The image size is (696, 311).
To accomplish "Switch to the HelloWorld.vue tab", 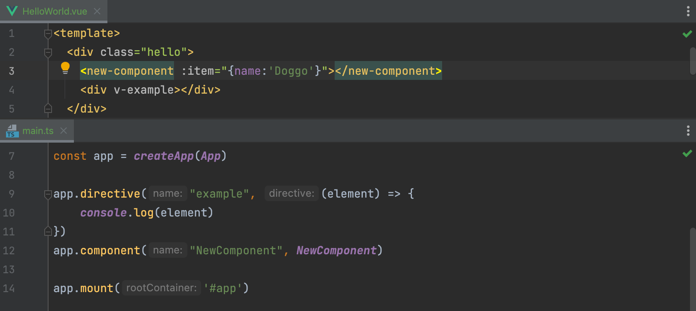I will 53,11.
